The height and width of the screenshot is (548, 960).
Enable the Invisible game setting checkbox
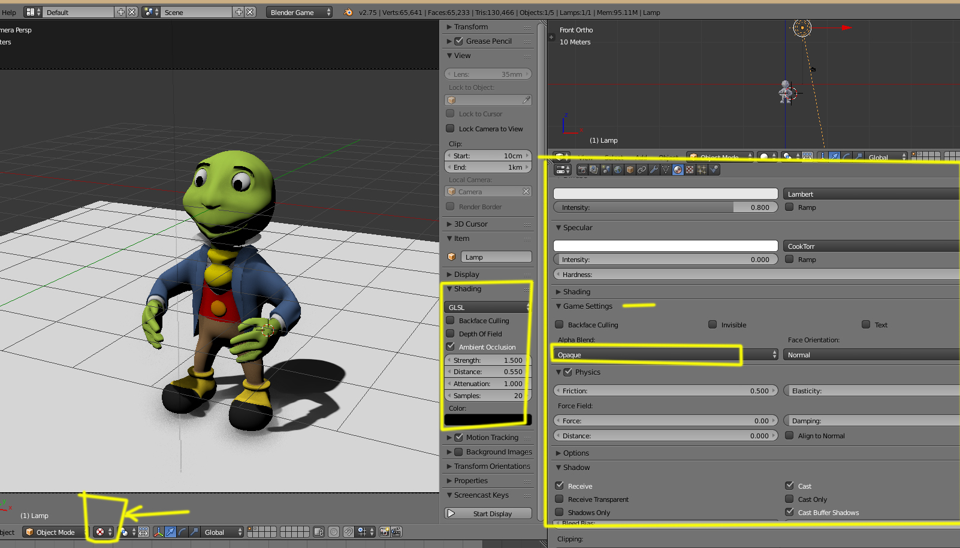pos(713,324)
